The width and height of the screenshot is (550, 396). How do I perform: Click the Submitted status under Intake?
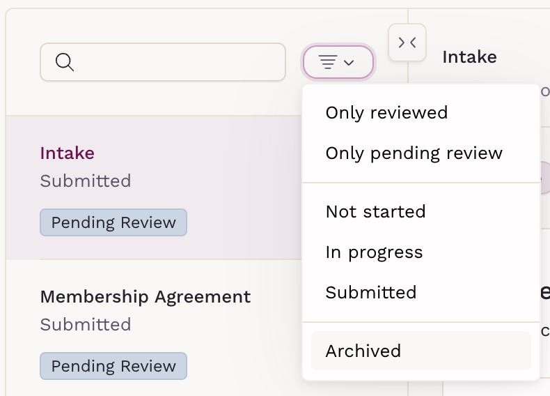[85, 181]
